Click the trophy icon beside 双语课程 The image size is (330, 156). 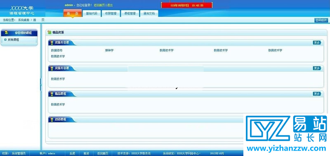pos(52,120)
